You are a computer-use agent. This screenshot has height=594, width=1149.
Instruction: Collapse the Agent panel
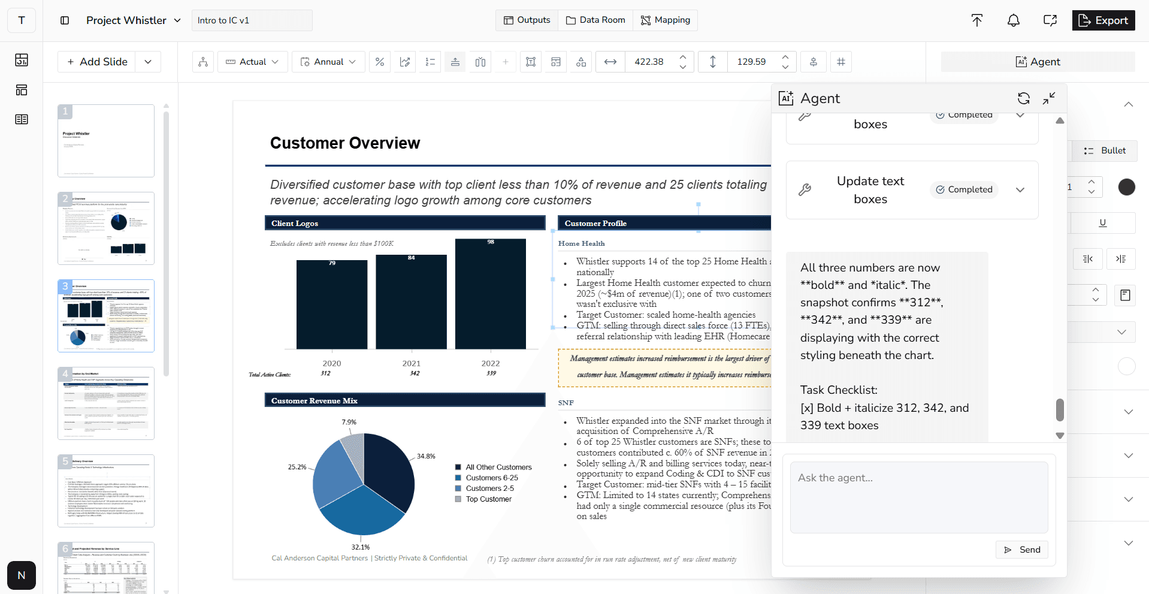pyautogui.click(x=1050, y=98)
